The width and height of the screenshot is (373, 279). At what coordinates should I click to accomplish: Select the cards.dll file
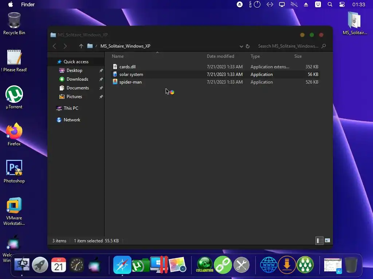127,67
